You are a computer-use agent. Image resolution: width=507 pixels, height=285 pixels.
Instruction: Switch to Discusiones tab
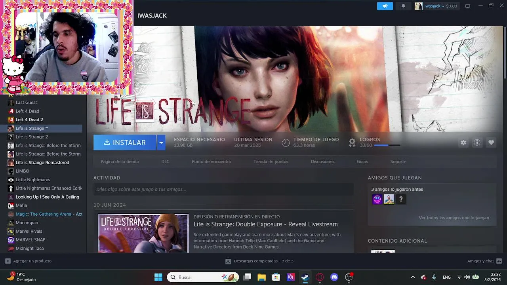click(x=323, y=161)
